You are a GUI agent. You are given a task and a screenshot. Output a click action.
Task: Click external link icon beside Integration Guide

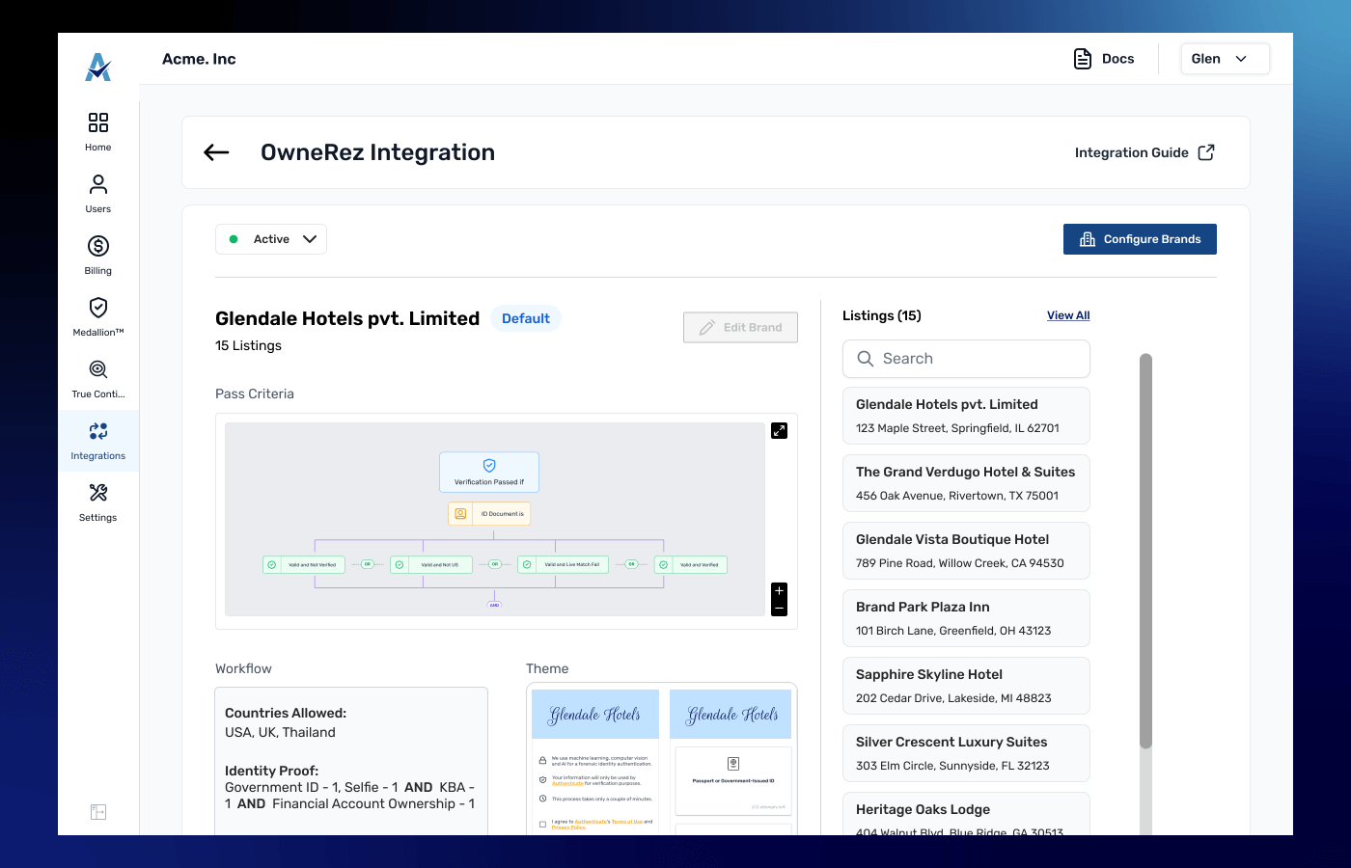click(x=1206, y=152)
